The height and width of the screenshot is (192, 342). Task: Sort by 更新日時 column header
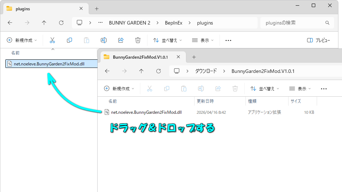[x=205, y=101]
